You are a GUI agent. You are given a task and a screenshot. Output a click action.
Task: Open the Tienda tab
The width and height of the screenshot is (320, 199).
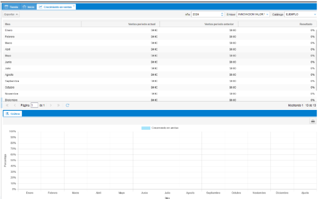[x=12, y=7]
